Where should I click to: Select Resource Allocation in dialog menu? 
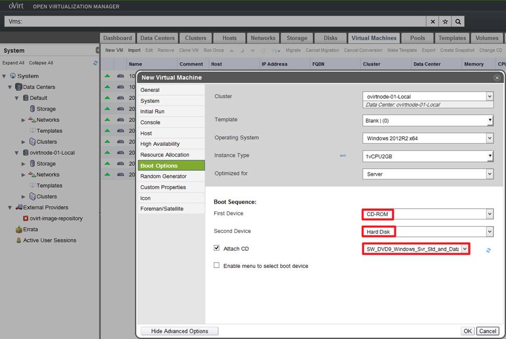click(x=171, y=155)
